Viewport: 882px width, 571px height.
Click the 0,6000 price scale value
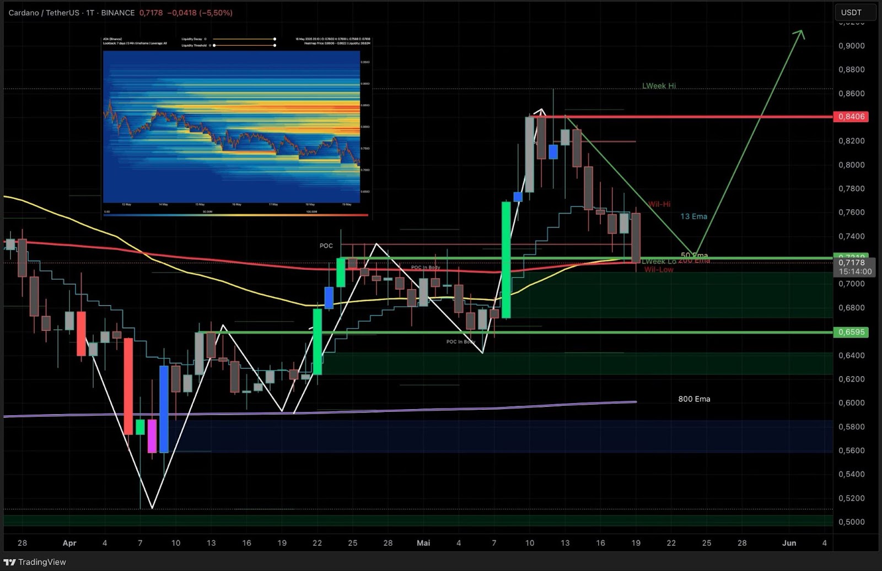coord(852,403)
